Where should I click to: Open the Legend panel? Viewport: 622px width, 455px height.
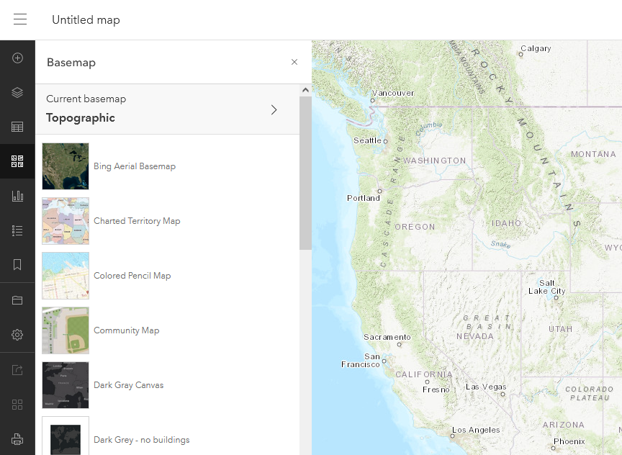pyautogui.click(x=17, y=230)
